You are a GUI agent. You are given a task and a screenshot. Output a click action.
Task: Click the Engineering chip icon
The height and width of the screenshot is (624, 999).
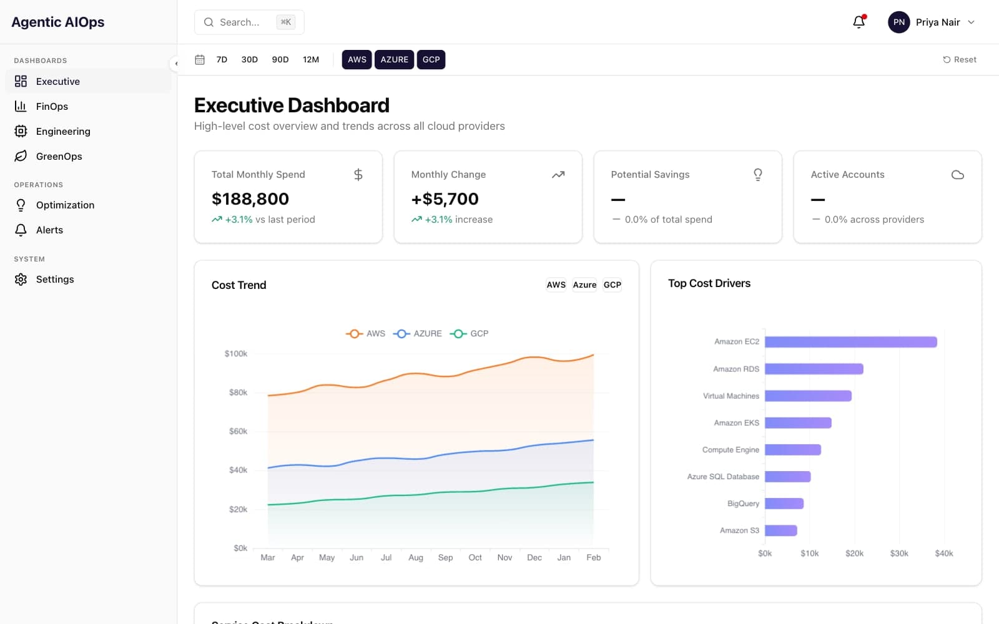pyautogui.click(x=21, y=131)
